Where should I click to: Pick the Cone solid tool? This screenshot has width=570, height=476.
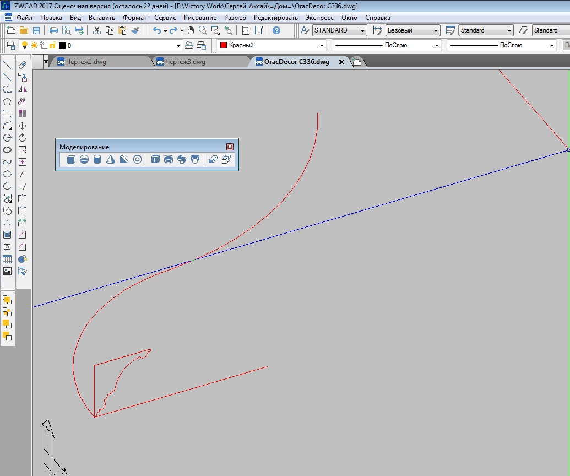click(111, 159)
